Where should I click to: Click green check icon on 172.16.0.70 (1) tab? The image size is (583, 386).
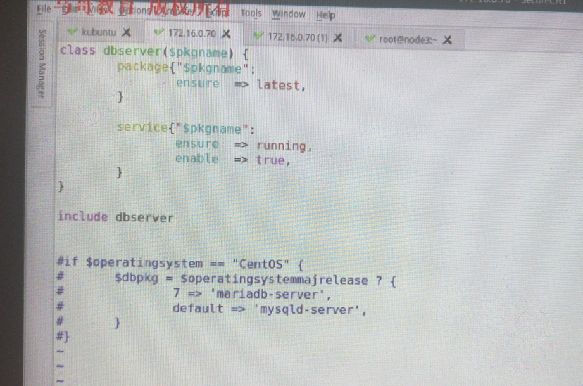coord(258,36)
